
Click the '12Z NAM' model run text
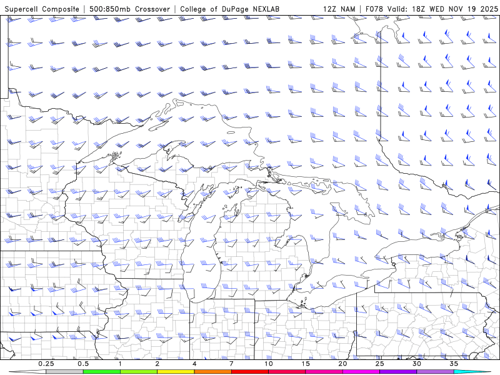coord(339,9)
